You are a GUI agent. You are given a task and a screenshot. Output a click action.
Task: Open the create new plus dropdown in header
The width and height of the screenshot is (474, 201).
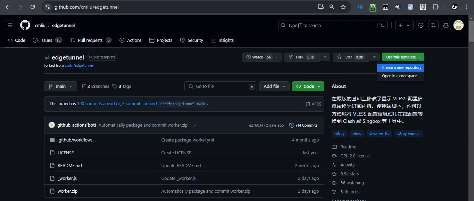pos(404,25)
